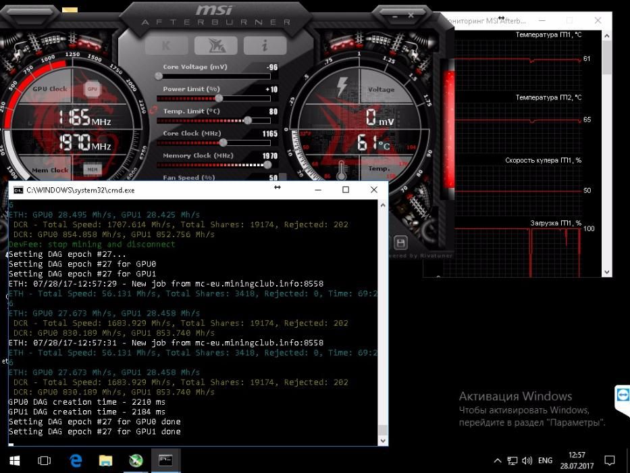
Task: Select the Core Voltage value -96
Action: (x=272, y=67)
